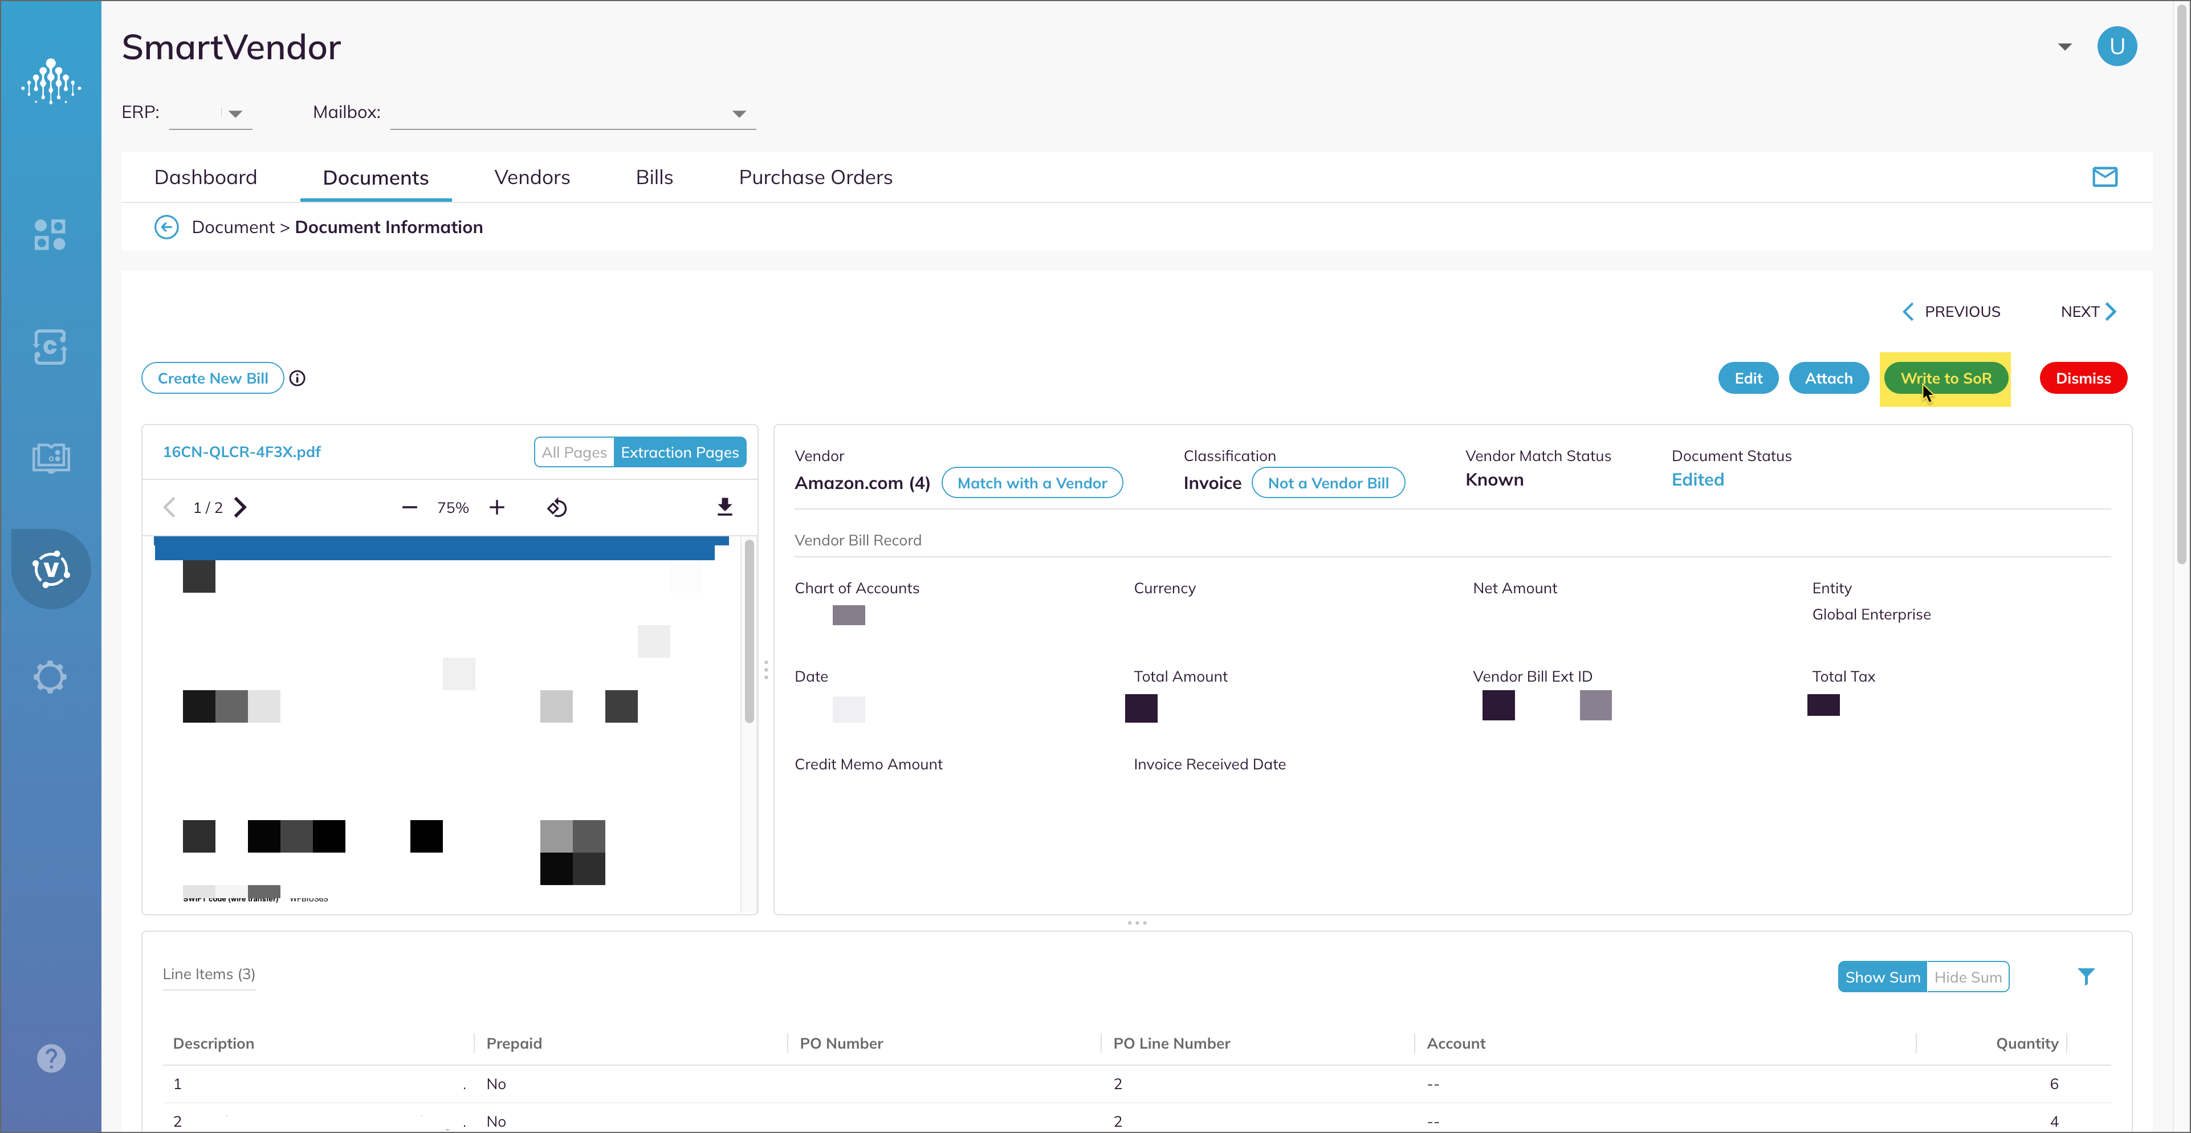Rotate the PDF page with the rotate icon
This screenshot has width=2191, height=1133.
click(558, 507)
